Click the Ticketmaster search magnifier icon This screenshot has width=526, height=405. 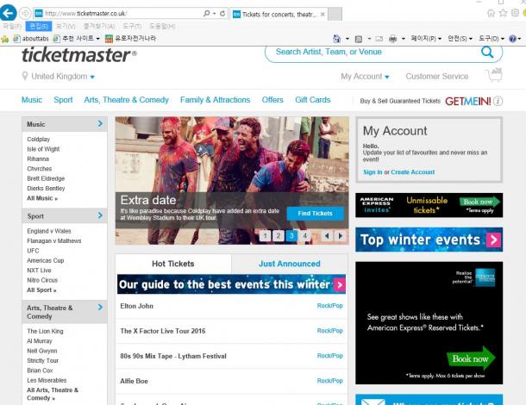tap(487, 53)
